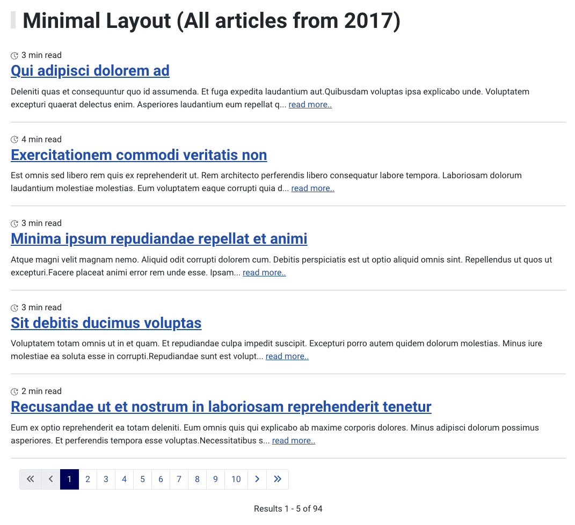This screenshot has height=525, width=575.
Task: Click the clock icon above "Minima ipsum repudiandae repellat et animi"
Action: (13, 223)
